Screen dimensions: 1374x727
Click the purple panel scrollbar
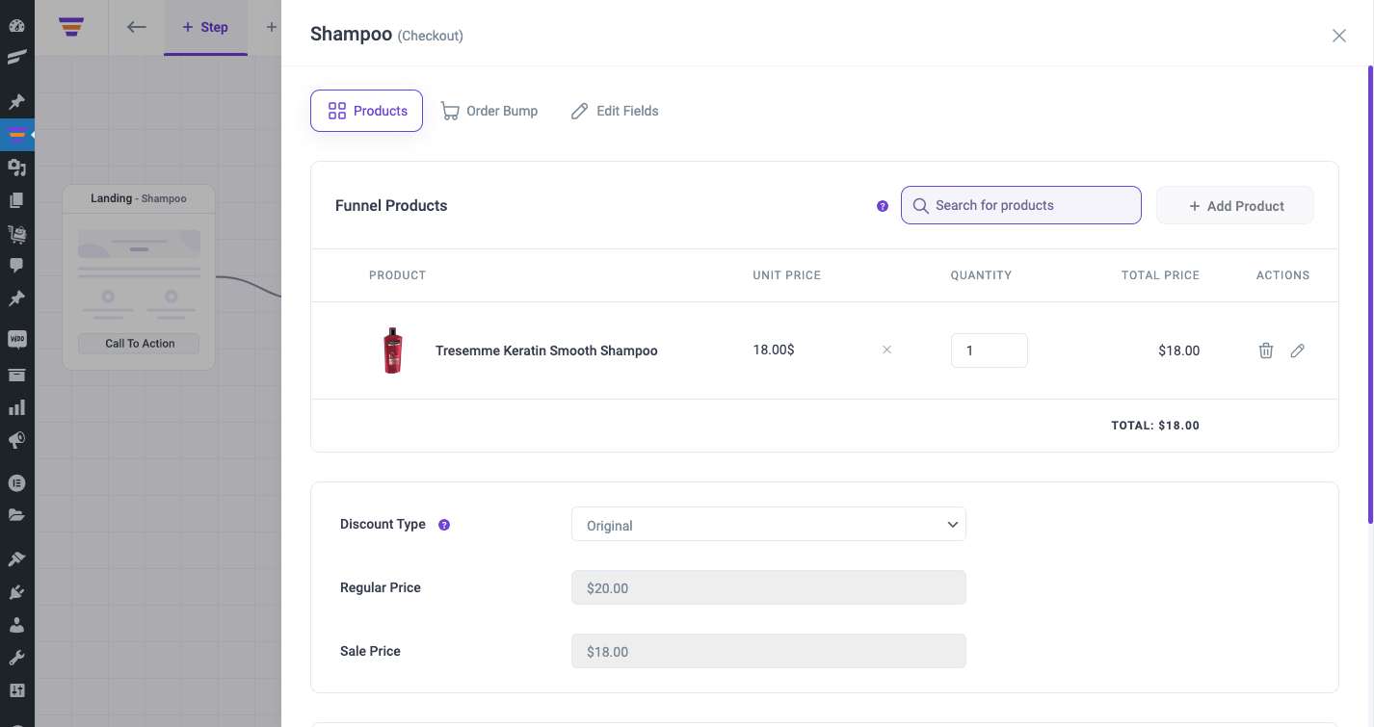click(x=1370, y=294)
